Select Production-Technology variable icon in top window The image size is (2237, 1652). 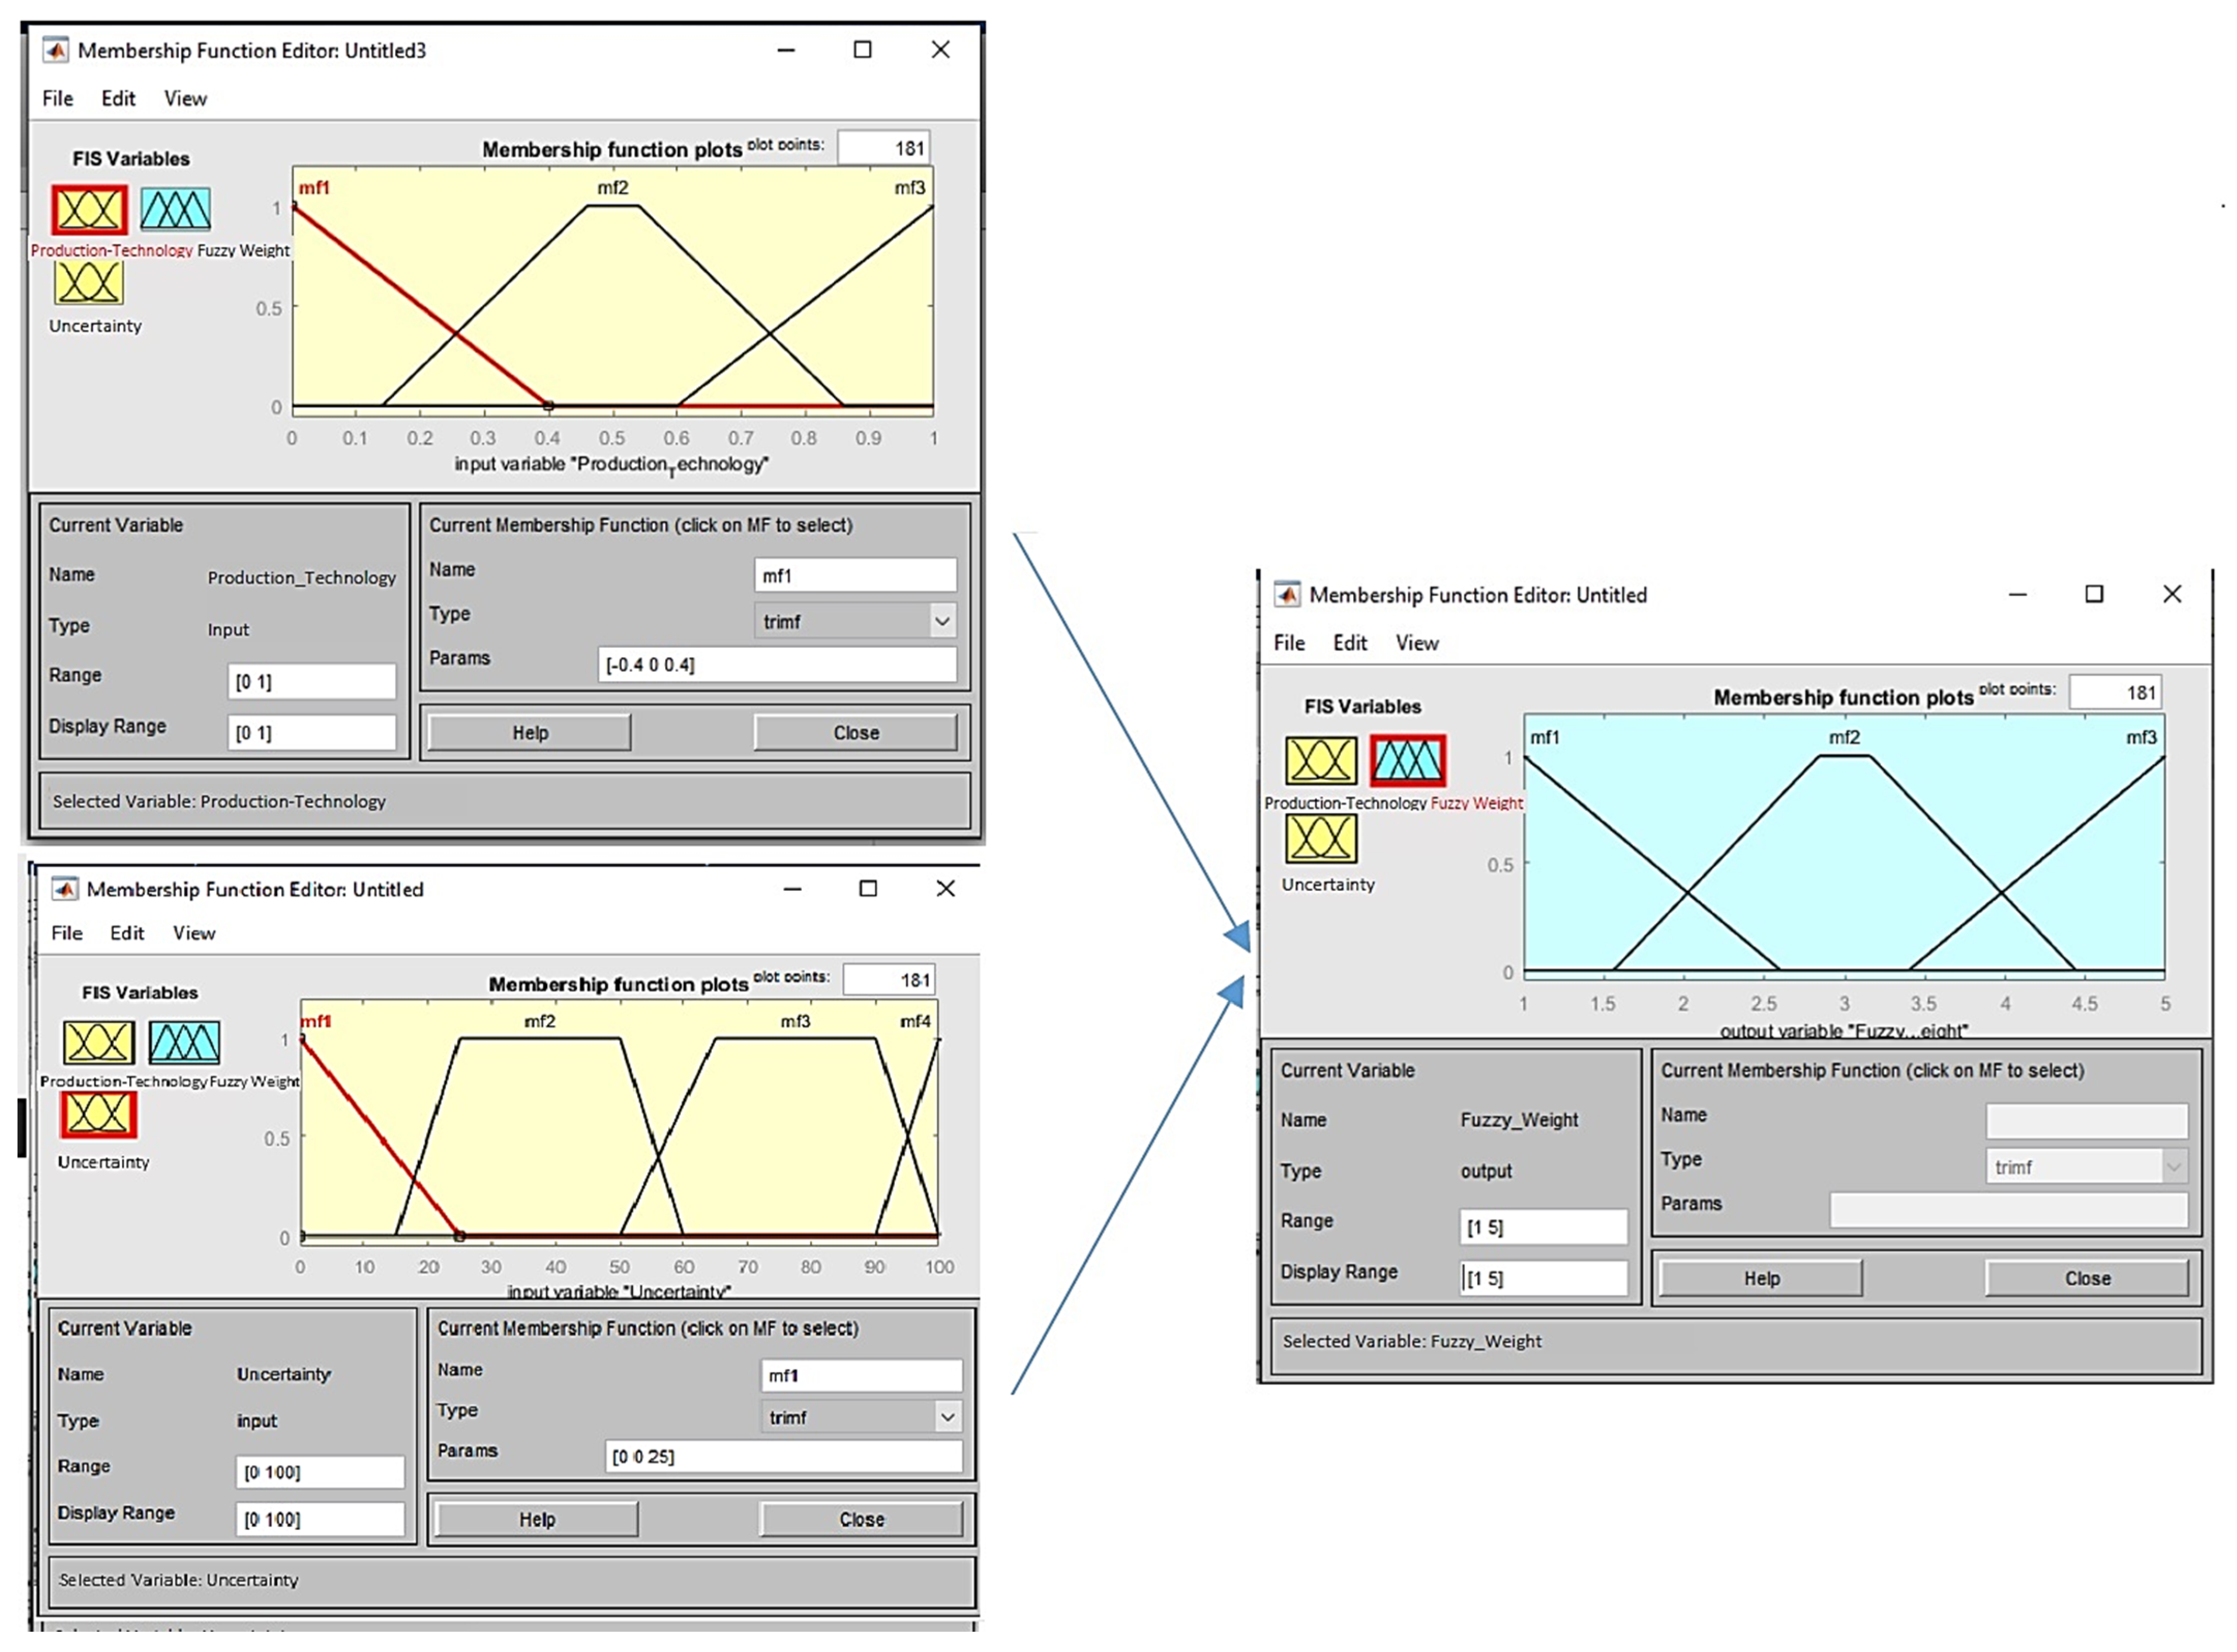pos(89,210)
